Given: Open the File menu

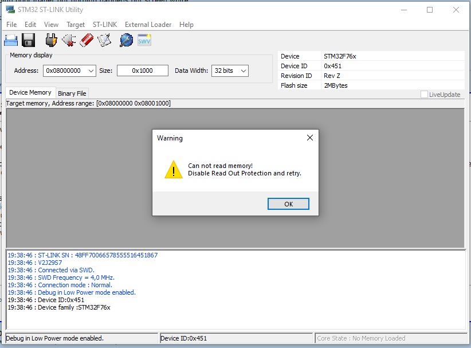Looking at the screenshot, I should (x=11, y=25).
